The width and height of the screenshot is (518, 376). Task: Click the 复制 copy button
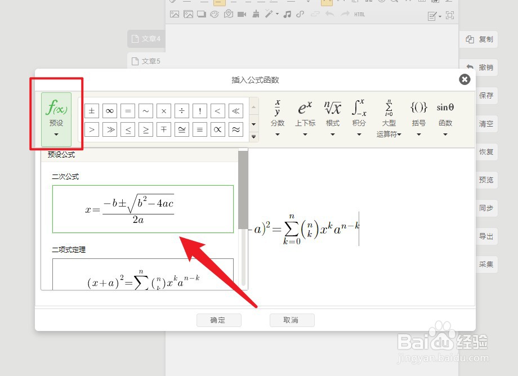click(479, 39)
